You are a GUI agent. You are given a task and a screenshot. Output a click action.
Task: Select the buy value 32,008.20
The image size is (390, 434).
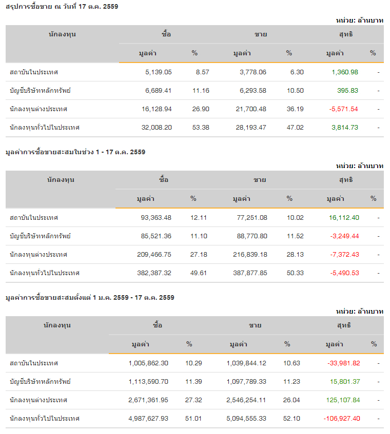pyautogui.click(x=157, y=128)
